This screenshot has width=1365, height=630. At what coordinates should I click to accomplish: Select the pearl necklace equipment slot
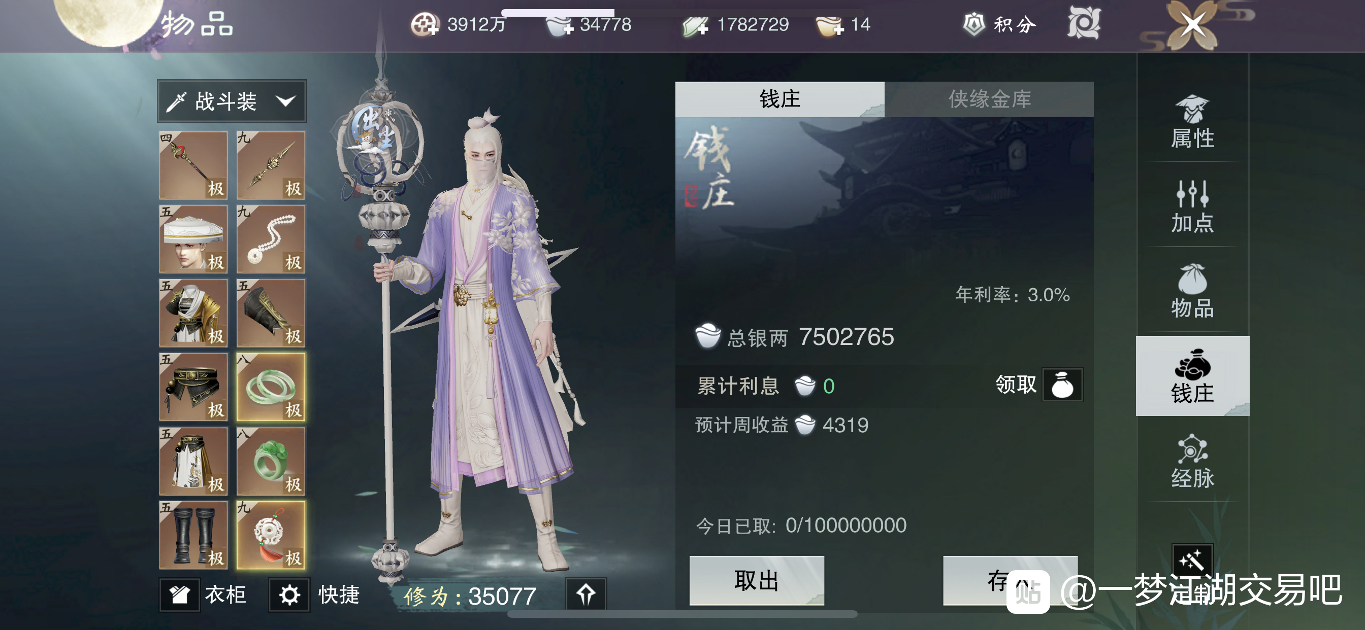(x=271, y=239)
